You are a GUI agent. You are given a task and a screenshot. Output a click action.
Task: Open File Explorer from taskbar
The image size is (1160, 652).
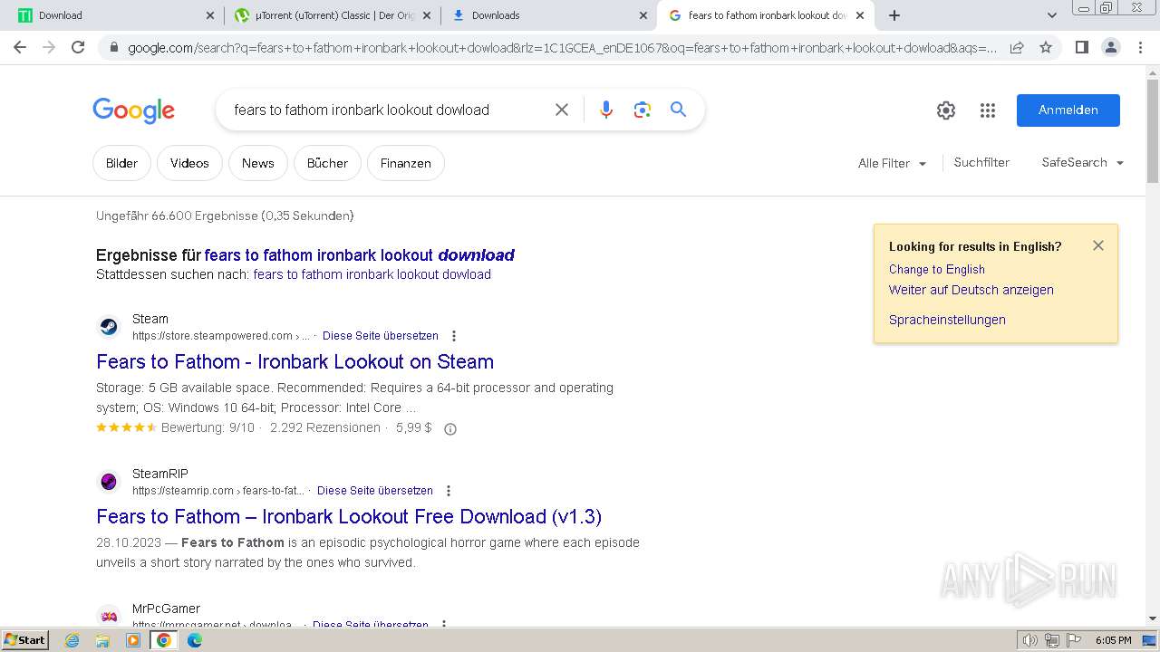tap(102, 640)
